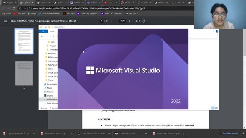Go back in Chrome browser history

[3, 8]
